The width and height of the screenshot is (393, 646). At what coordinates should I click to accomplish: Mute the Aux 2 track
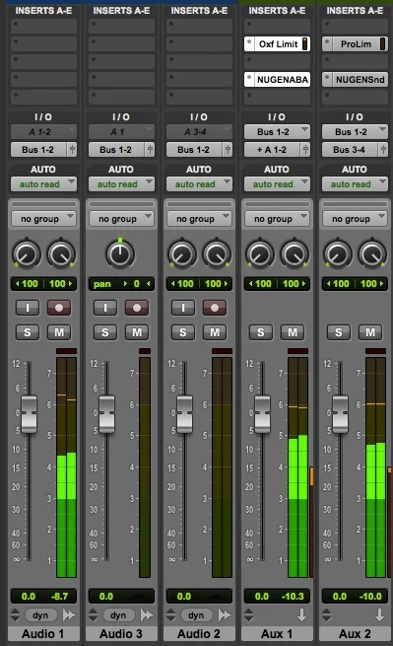point(370,332)
